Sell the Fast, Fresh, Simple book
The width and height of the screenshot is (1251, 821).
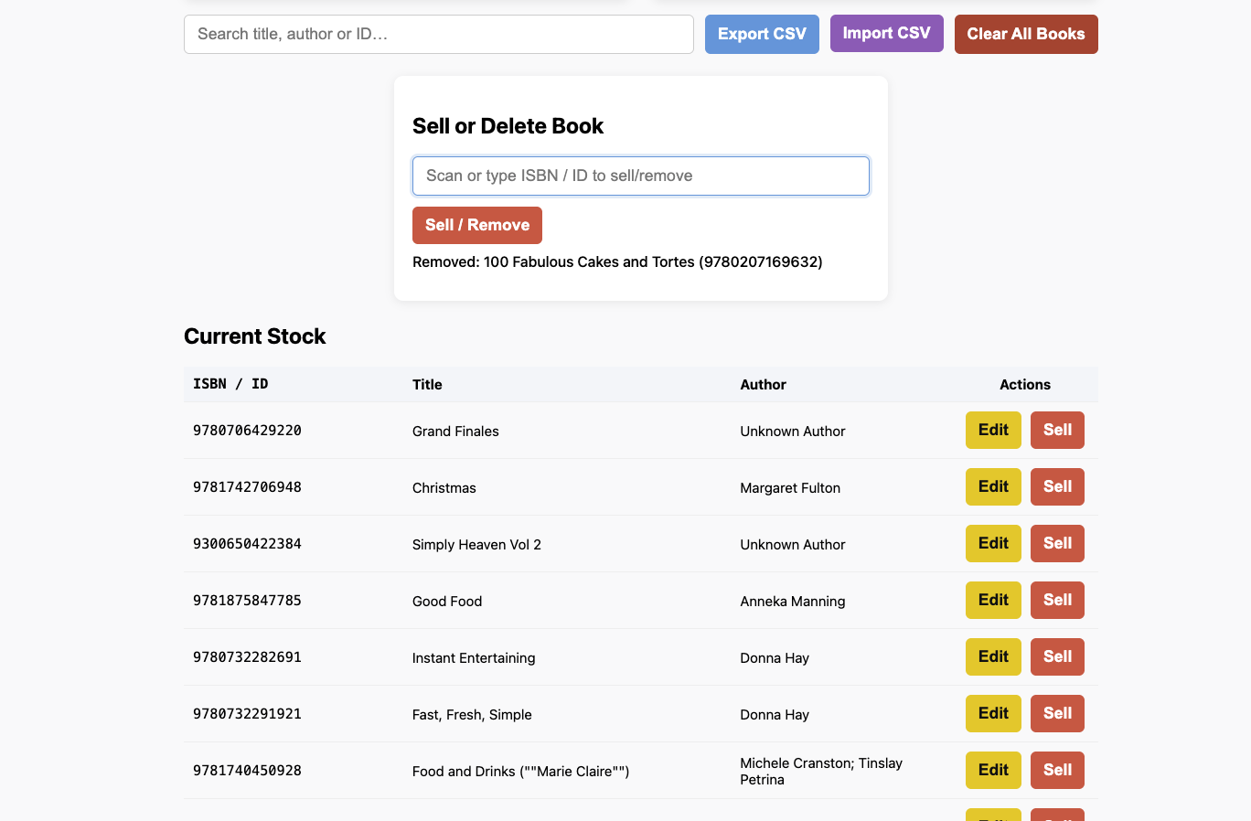1057,713
